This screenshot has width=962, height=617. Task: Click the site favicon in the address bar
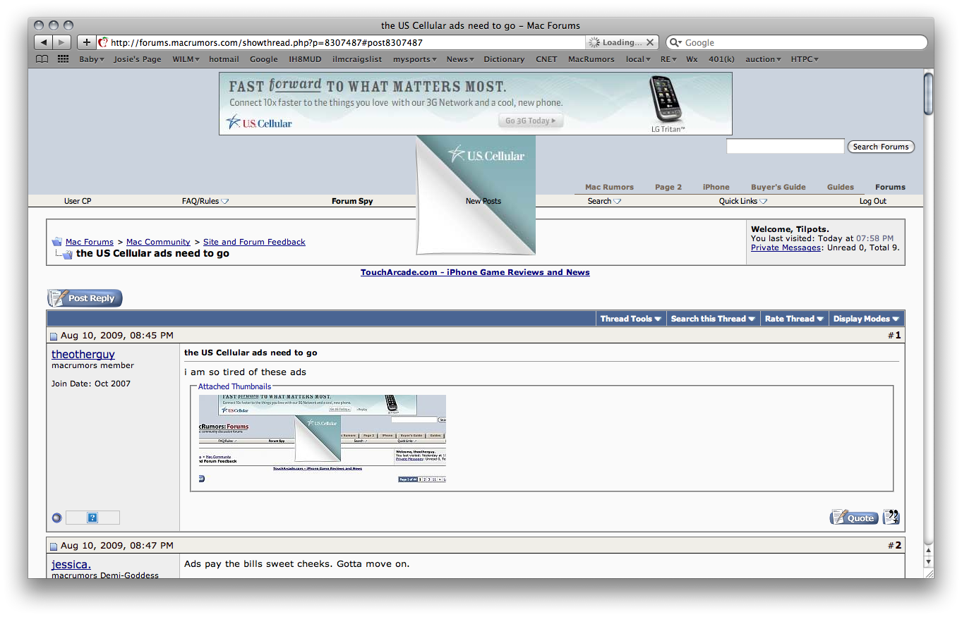click(103, 42)
